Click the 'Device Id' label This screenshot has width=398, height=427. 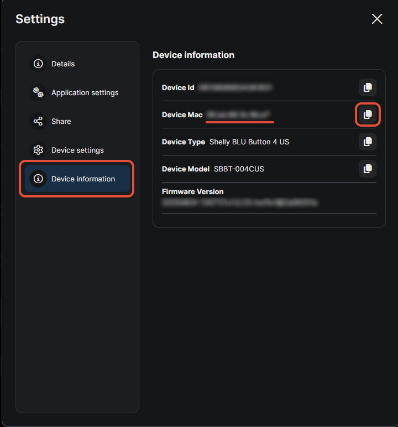click(178, 88)
